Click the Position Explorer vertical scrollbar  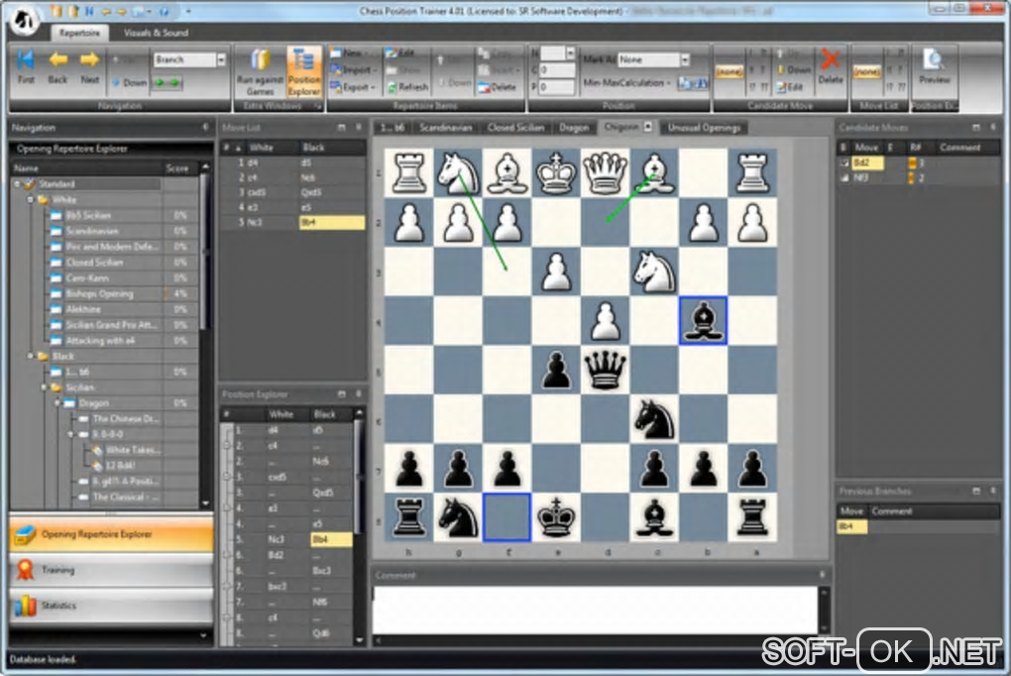click(x=359, y=525)
